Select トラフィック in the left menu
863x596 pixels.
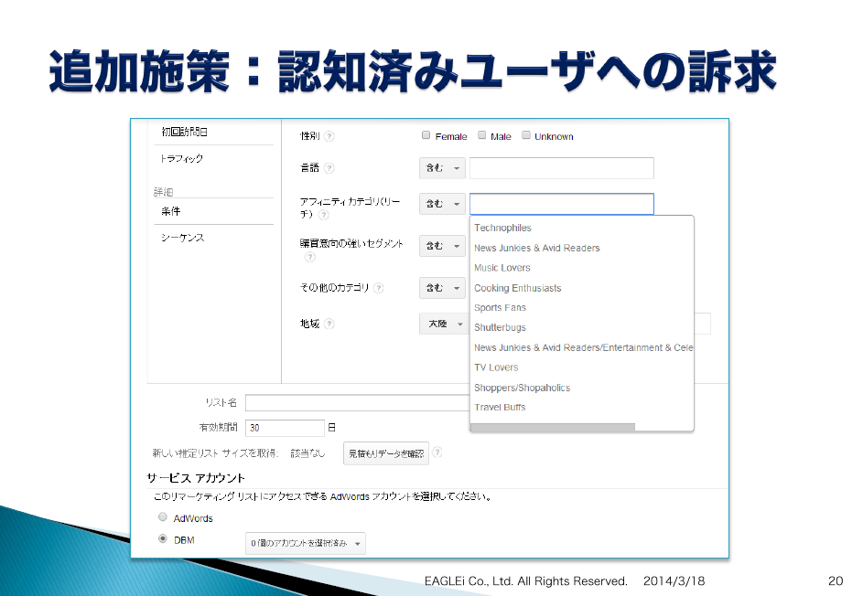(x=181, y=158)
